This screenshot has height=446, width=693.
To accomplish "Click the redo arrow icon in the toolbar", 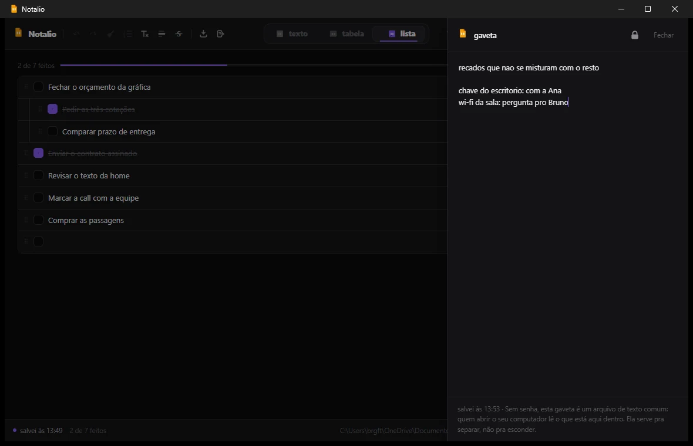I will click(x=93, y=34).
